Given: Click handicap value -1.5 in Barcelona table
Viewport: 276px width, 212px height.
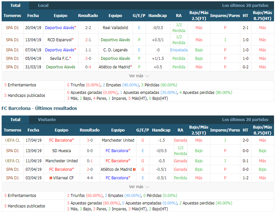Looking at the screenshot, I should coord(161,140).
